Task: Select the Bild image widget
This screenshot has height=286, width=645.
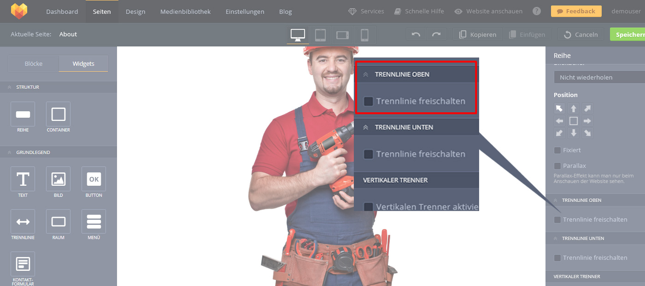Action: (58, 179)
